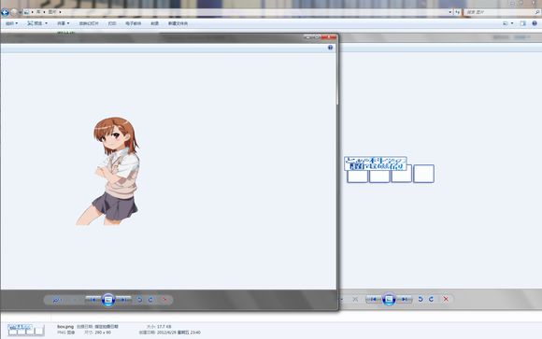
Task: Click the box.png image in back viewer
Action: click(389, 170)
